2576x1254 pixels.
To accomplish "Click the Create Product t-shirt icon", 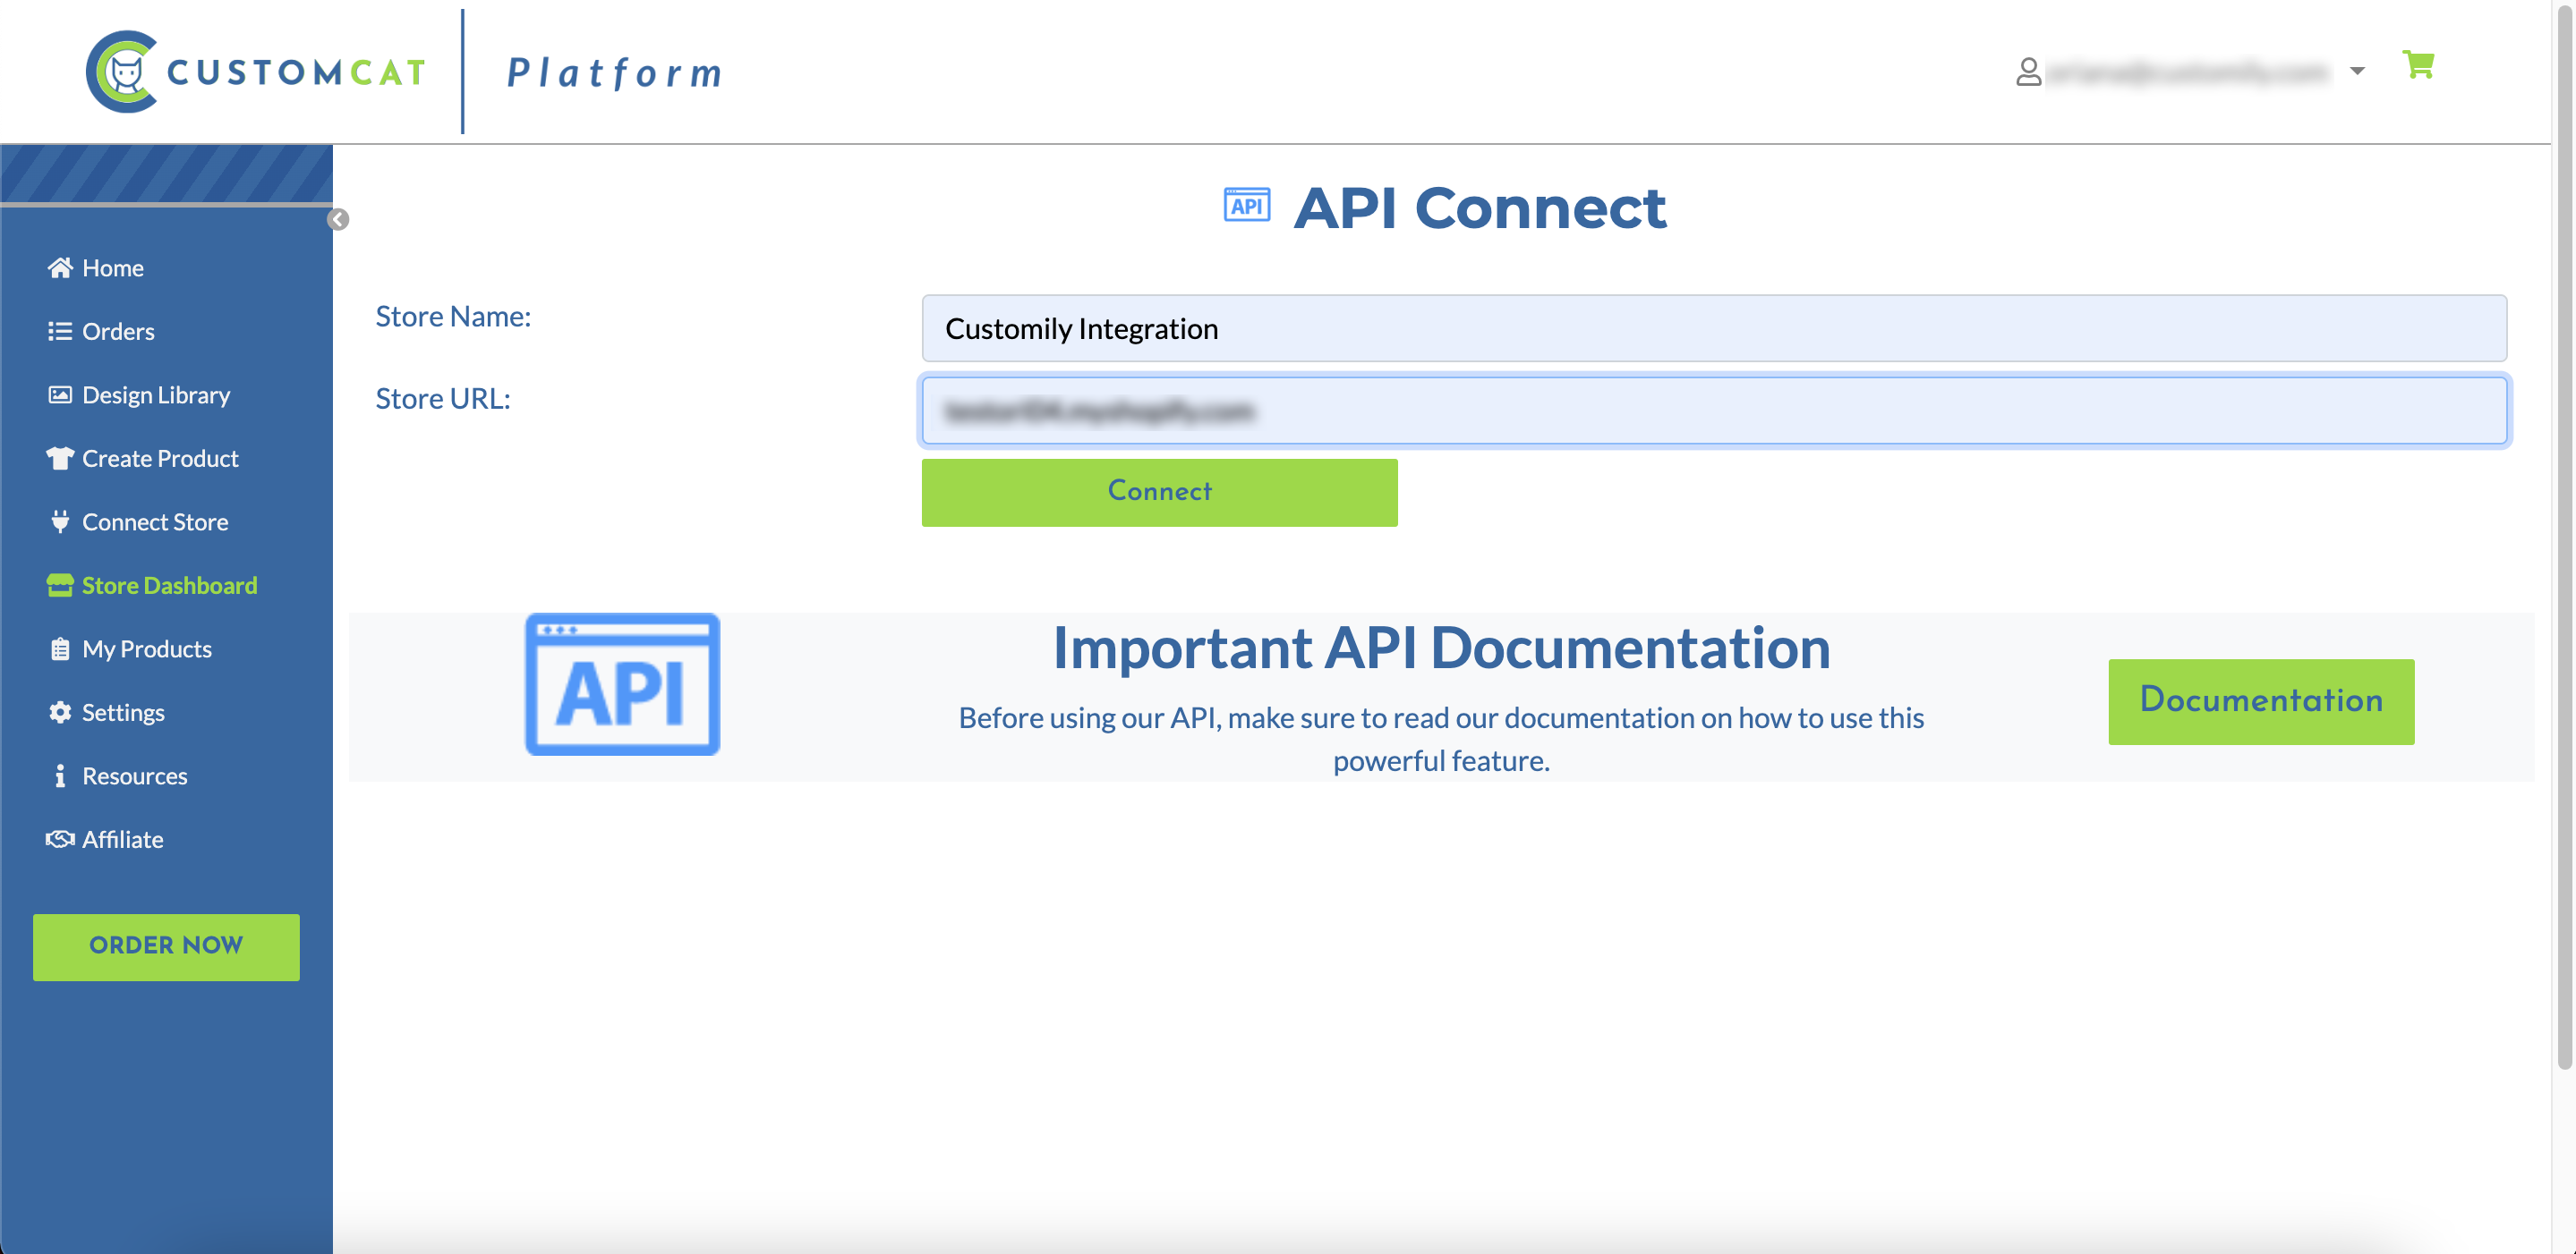I will [x=60, y=459].
